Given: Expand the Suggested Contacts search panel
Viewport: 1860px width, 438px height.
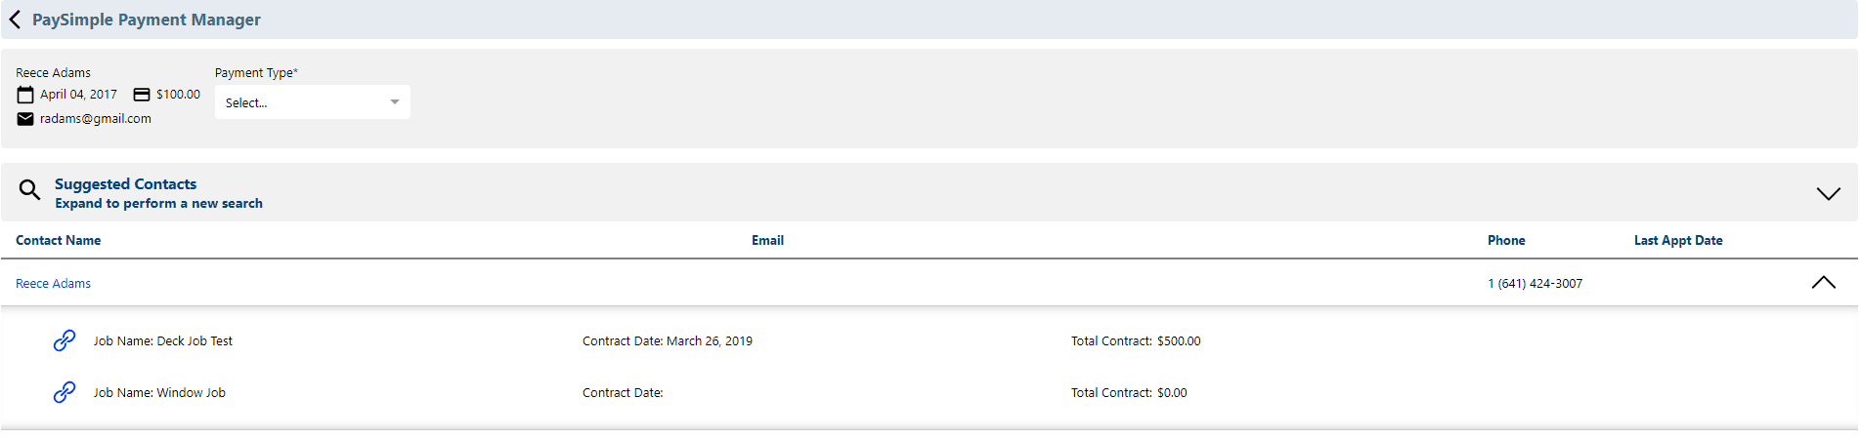Looking at the screenshot, I should 1829,193.
